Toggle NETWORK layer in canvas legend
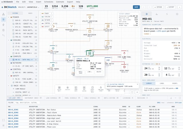183x129 pixels. click(47, 20)
